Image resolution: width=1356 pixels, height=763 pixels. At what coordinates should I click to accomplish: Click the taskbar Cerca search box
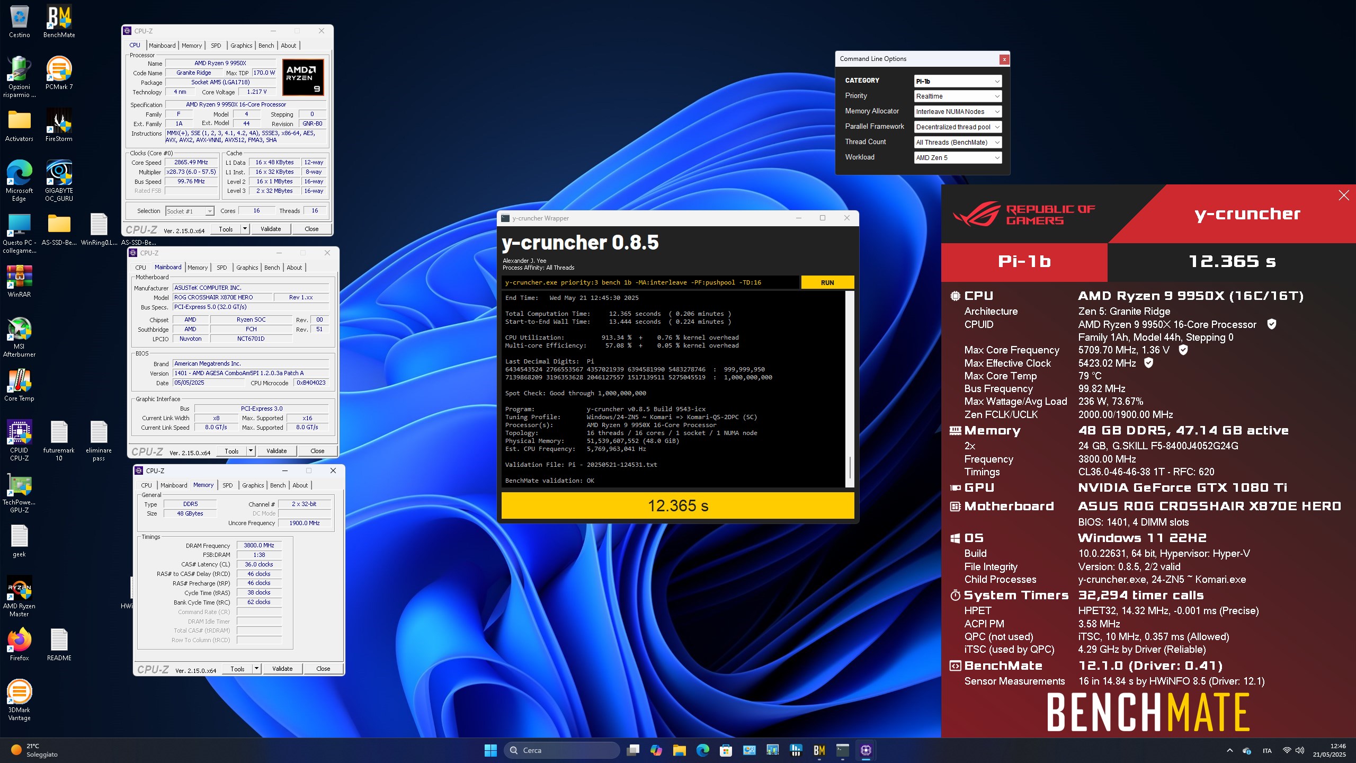pos(561,750)
